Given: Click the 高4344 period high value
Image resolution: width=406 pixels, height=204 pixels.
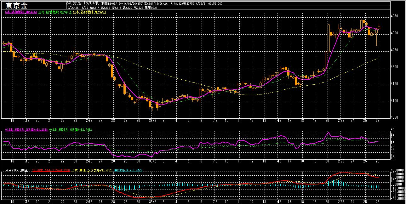Looking at the screenshot, I should click(x=149, y=4).
